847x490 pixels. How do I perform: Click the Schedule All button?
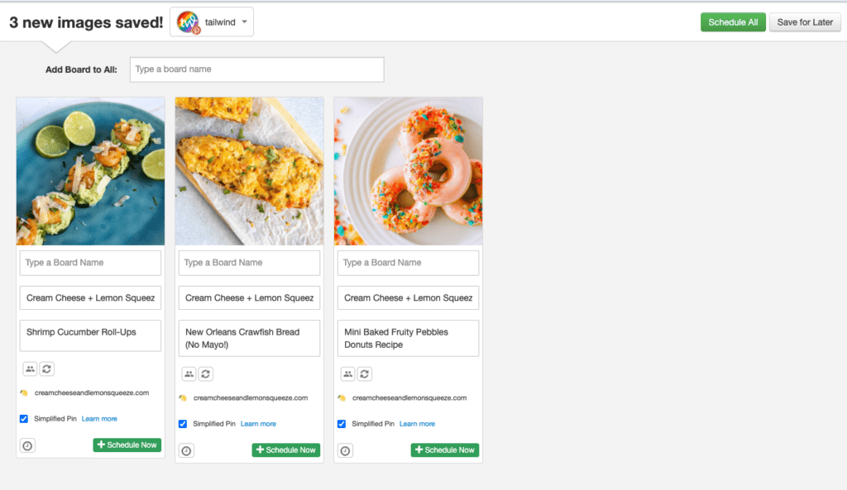tap(733, 22)
